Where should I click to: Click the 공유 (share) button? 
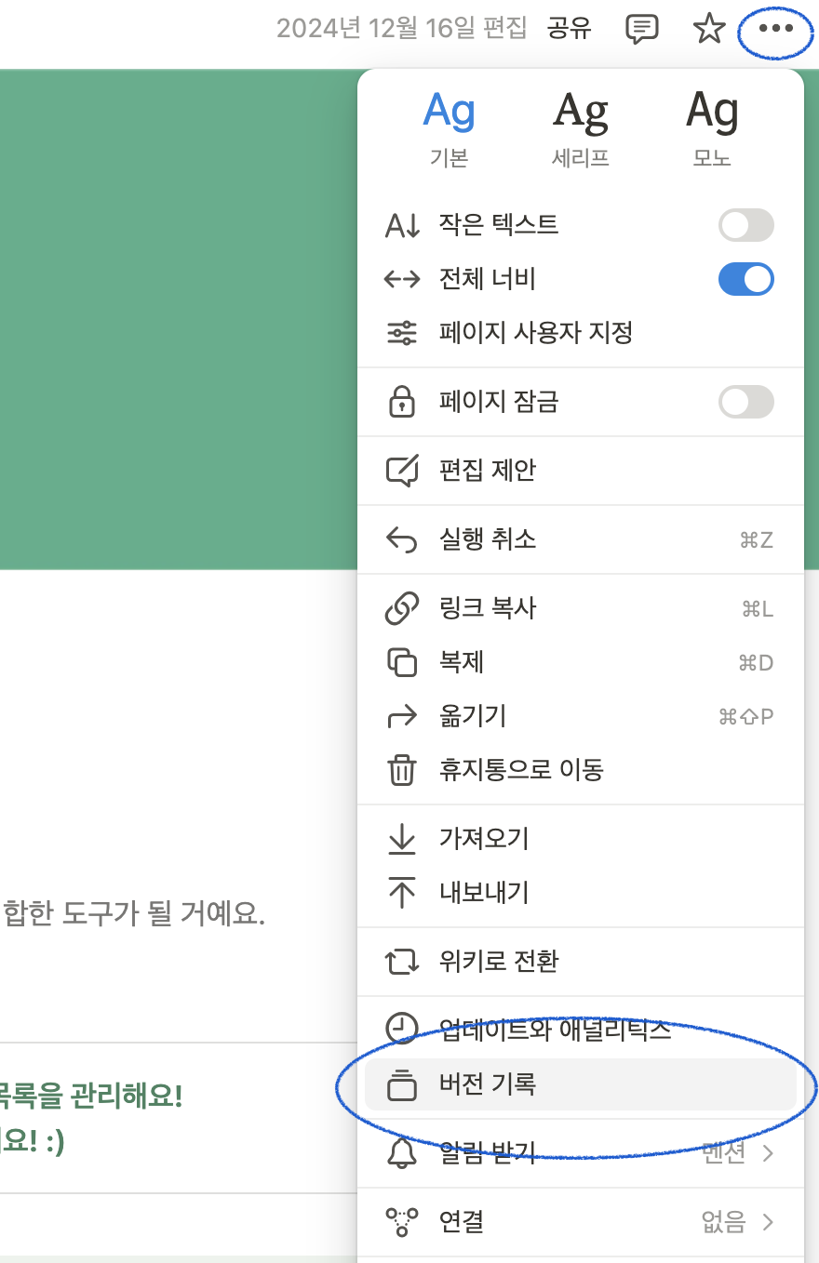570,29
